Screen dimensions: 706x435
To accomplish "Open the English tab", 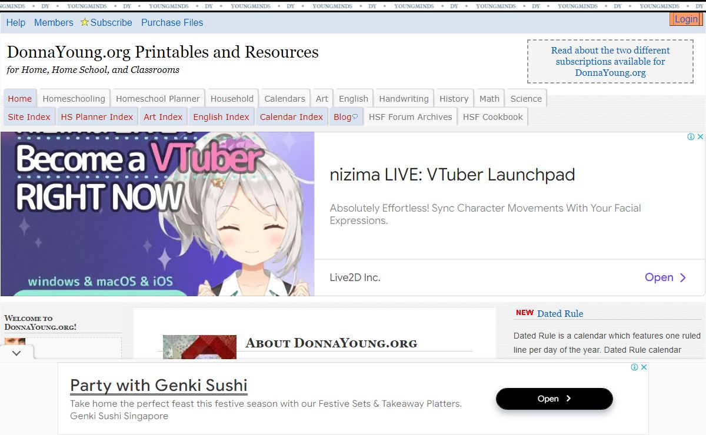I will [354, 99].
